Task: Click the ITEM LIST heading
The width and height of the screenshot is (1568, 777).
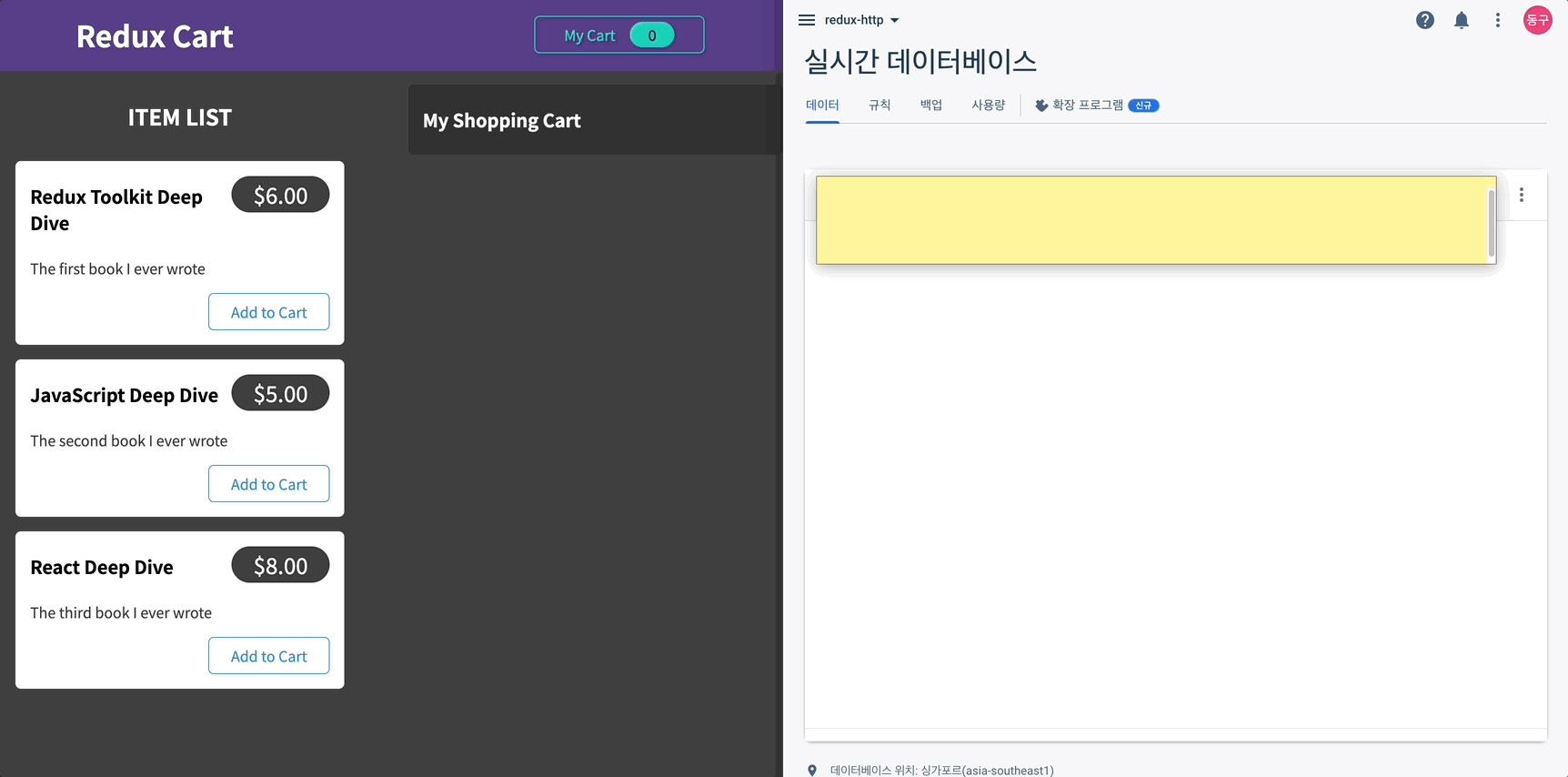Action: 180,117
